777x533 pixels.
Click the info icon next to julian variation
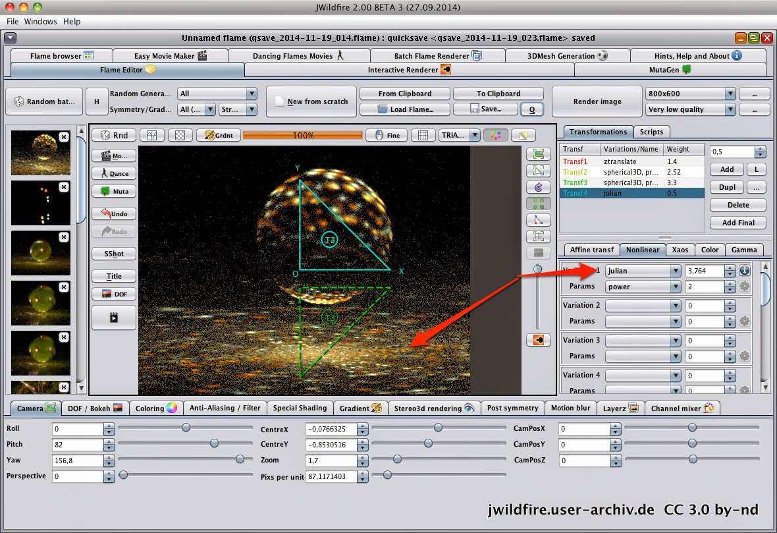(744, 270)
